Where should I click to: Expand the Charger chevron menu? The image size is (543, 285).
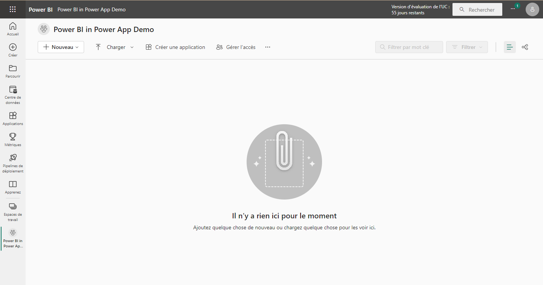[132, 47]
